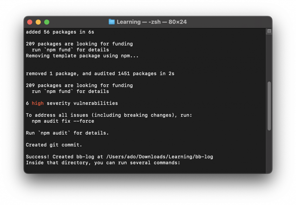The height and width of the screenshot is (205, 296).
Task: Click the /Users/ado/Downloads/Learning/bb-log path
Action: (x=160, y=157)
